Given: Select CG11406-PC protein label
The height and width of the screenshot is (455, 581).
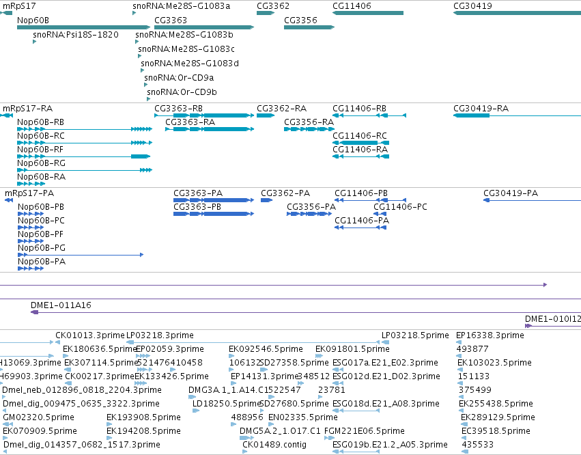Looking at the screenshot, I should pyautogui.click(x=400, y=206).
